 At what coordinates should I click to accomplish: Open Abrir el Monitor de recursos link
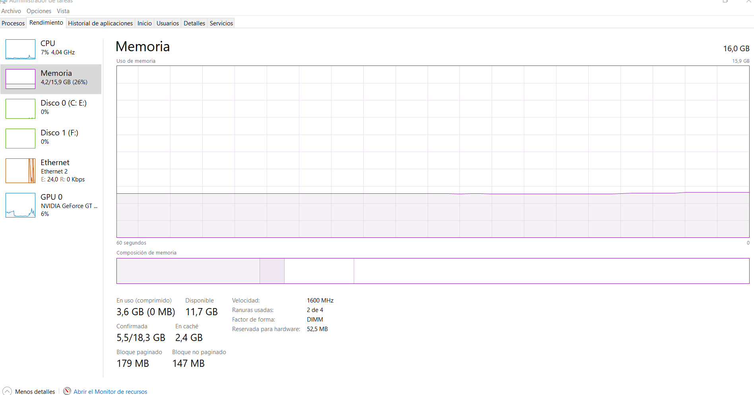(x=110, y=392)
